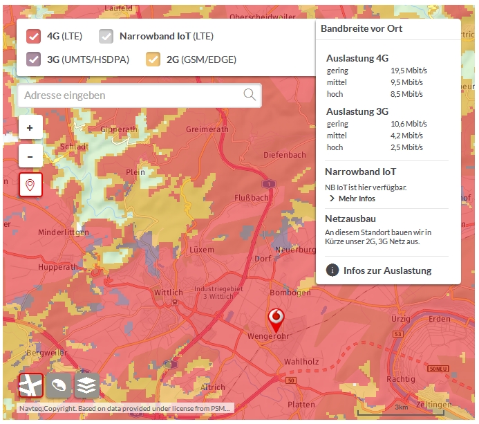The width and height of the screenshot is (479, 424).
Task: Click the Altrich label on the map
Action: click(212, 387)
